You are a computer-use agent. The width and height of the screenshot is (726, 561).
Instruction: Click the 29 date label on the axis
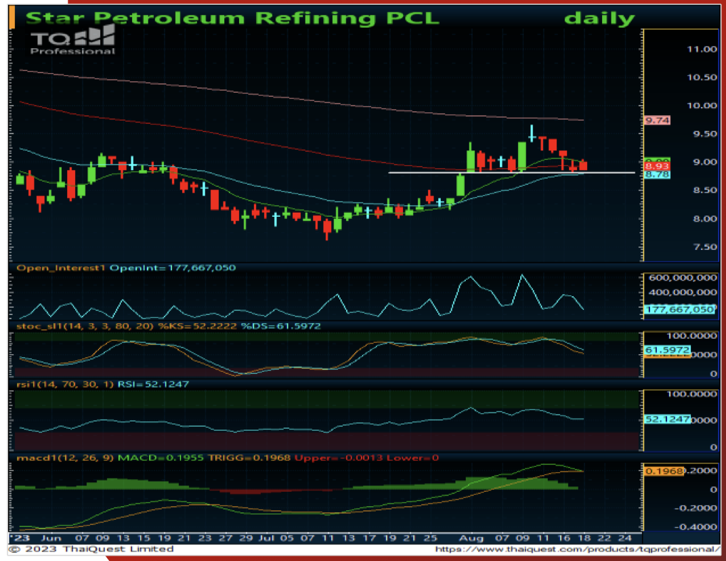[246, 538]
